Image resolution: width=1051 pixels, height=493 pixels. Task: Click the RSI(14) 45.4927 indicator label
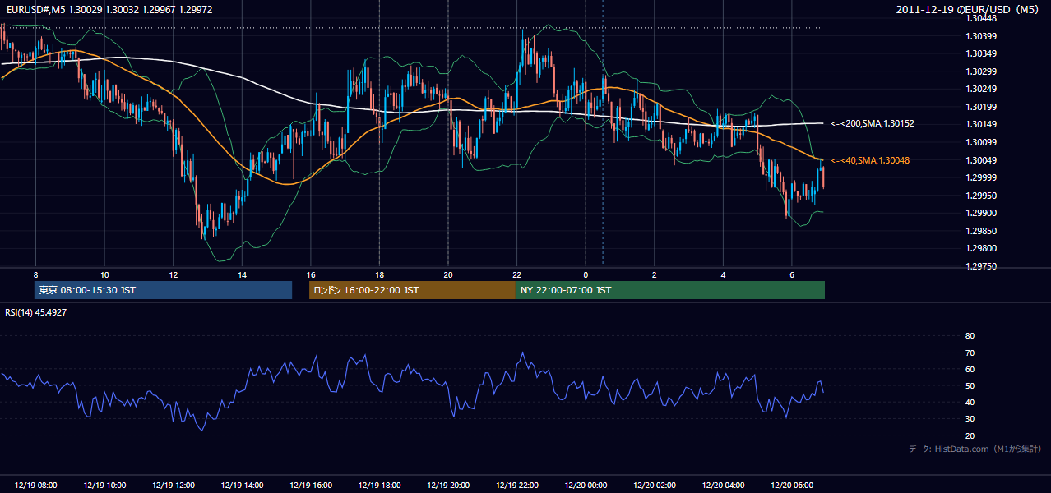click(35, 312)
